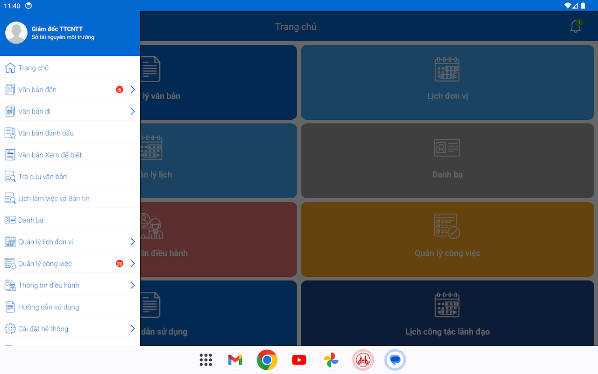
Task: Click the checklist icon on Quản lý công việc tile
Action: [x=447, y=226]
